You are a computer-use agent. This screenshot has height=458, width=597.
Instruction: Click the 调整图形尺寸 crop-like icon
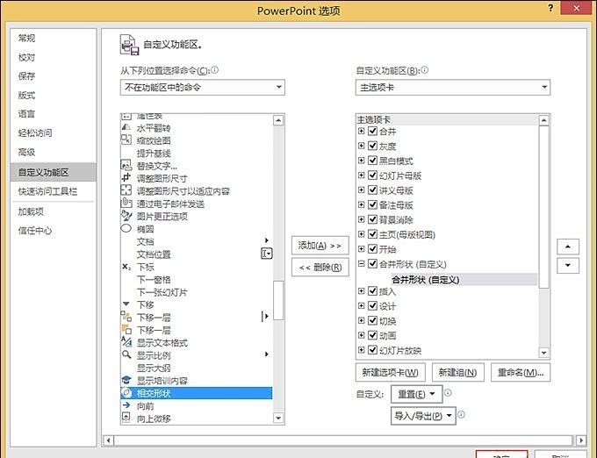(x=126, y=177)
